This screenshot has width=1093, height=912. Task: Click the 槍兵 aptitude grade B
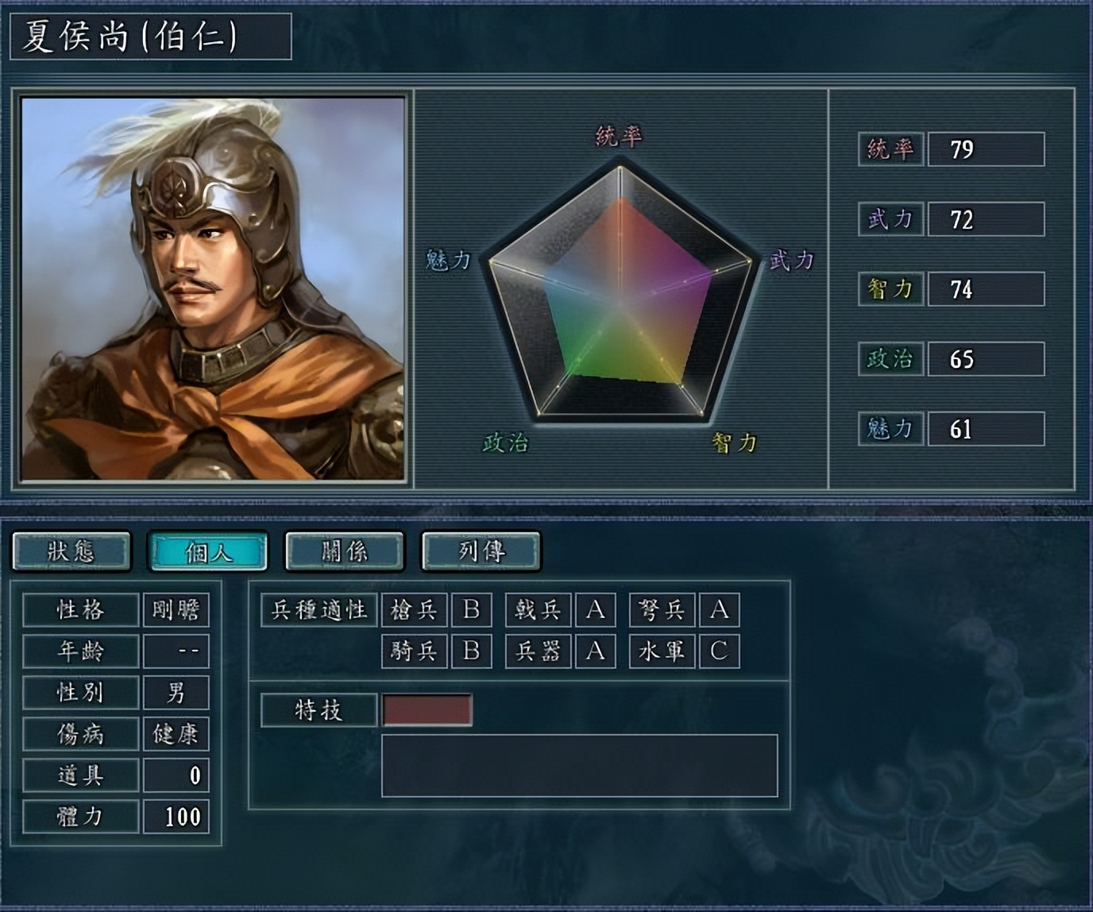pyautogui.click(x=472, y=609)
